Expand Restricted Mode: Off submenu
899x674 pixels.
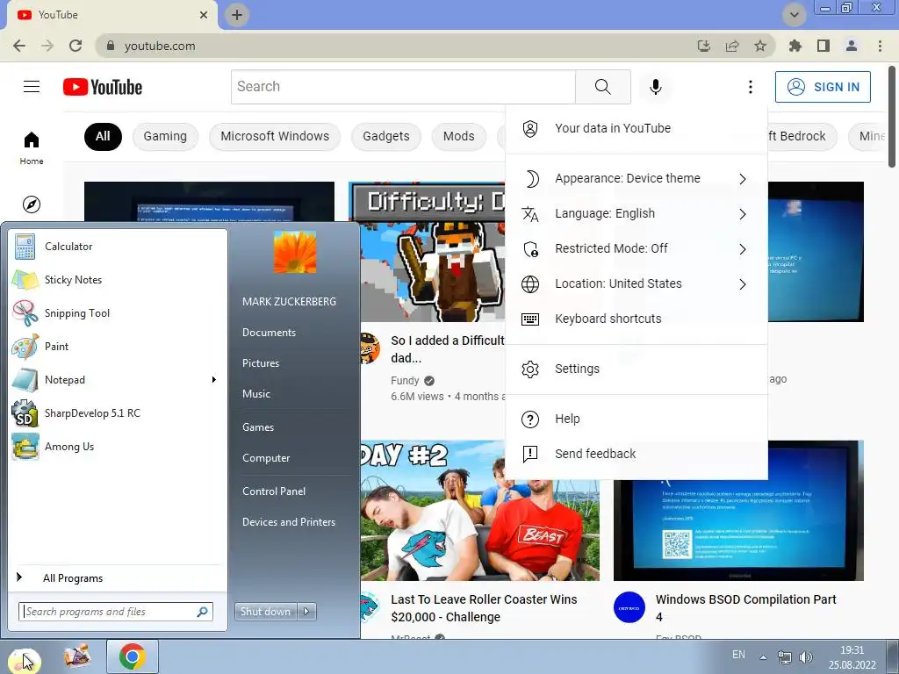(x=636, y=248)
